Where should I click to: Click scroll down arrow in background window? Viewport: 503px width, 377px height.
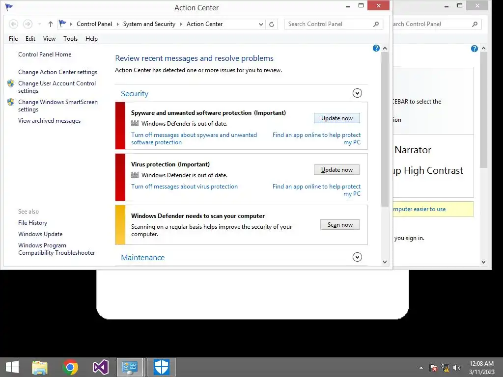pyautogui.click(x=484, y=262)
